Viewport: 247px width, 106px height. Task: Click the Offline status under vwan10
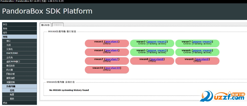(x=107, y=70)
